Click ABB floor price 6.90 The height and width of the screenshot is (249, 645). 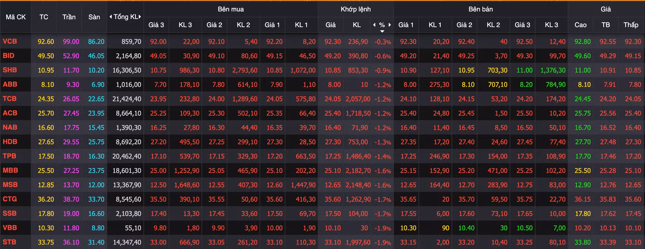tap(97, 85)
